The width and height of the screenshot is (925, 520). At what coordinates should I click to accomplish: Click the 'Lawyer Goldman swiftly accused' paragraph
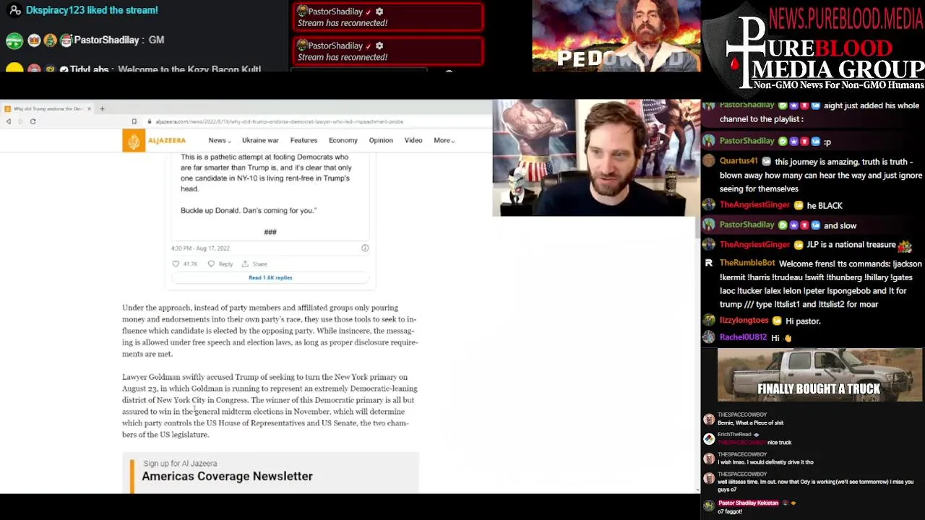point(270,406)
